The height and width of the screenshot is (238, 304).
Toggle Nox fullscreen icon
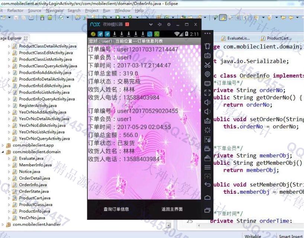coord(207,93)
